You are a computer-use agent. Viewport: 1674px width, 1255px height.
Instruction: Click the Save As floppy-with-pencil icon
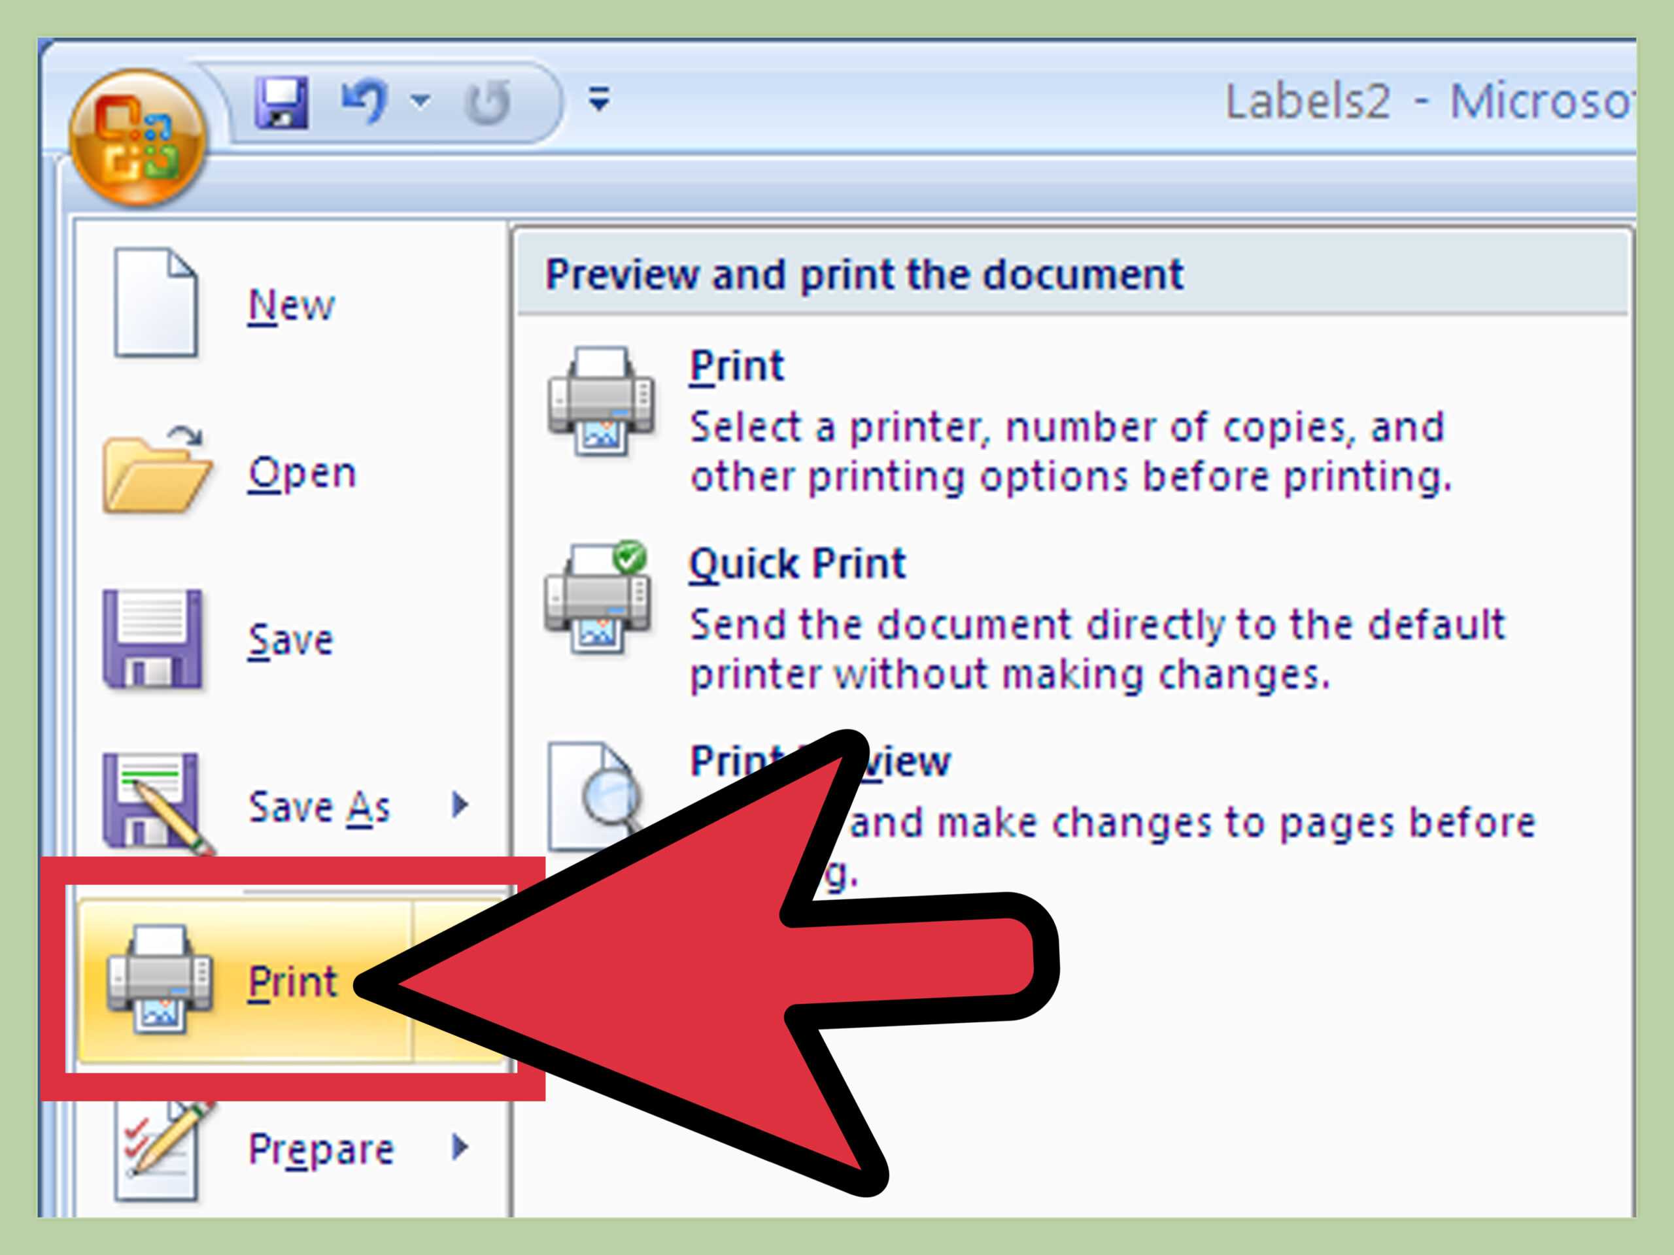point(159,804)
